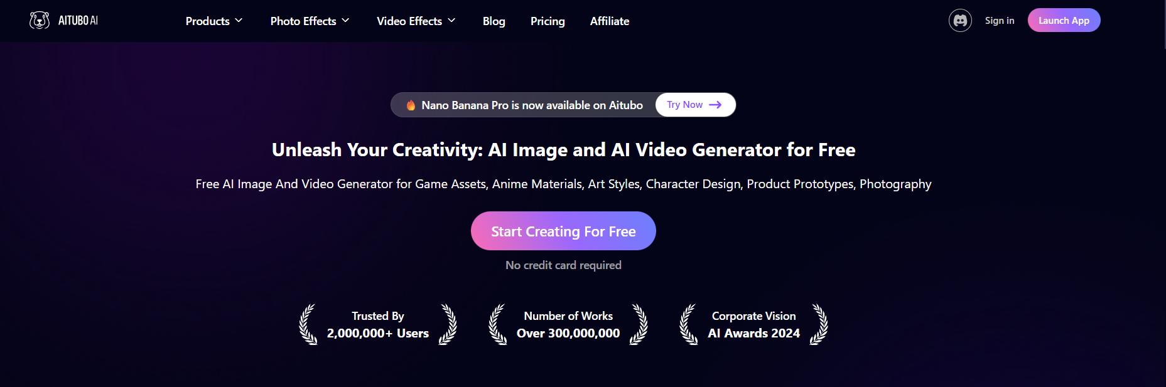Screen dimensions: 1166x387
Task: Click the "No credit card required" text
Action: pyautogui.click(x=563, y=265)
